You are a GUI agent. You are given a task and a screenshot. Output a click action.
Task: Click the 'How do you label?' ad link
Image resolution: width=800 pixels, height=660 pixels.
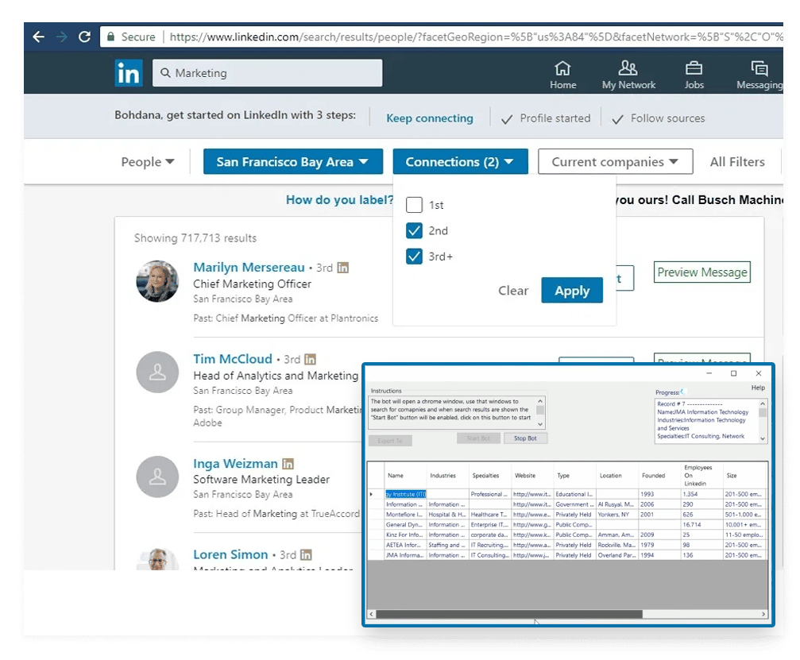pos(339,200)
